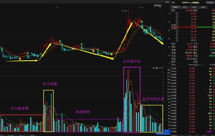Select the first quote tab under stock name
This screenshot has height=136, width=215.
pos(176,7)
